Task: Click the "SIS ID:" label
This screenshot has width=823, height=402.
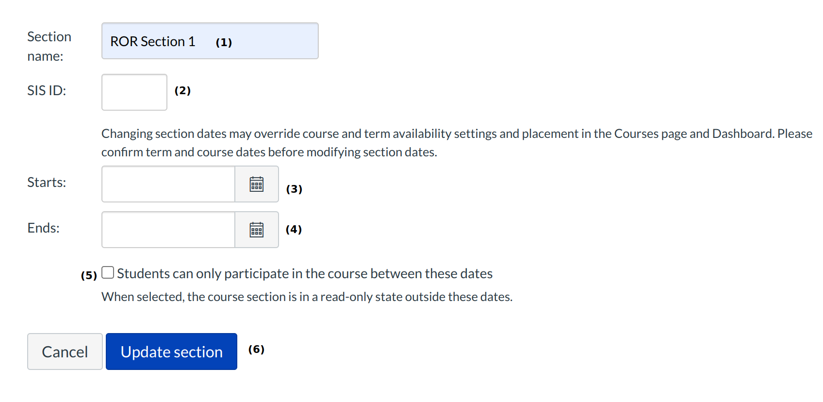Action: [x=47, y=91]
